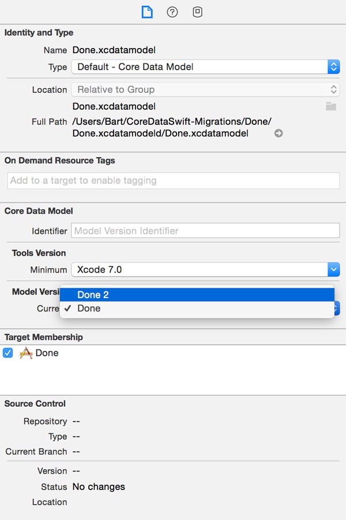Click the On Demand Resource Tags field
The height and width of the screenshot is (520, 346).
point(174,181)
